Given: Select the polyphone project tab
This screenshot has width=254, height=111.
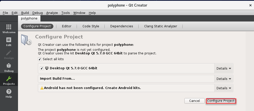Looking at the screenshot, I should (x=29, y=18).
